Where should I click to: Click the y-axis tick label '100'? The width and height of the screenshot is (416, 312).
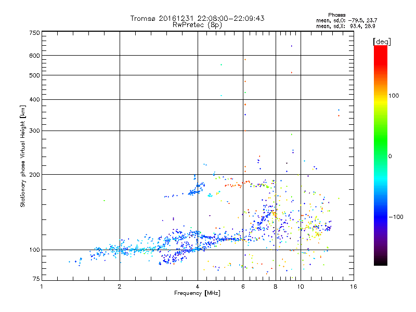point(35,250)
